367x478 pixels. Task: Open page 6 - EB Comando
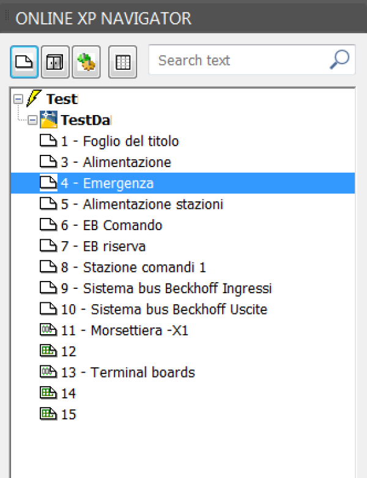point(112,226)
